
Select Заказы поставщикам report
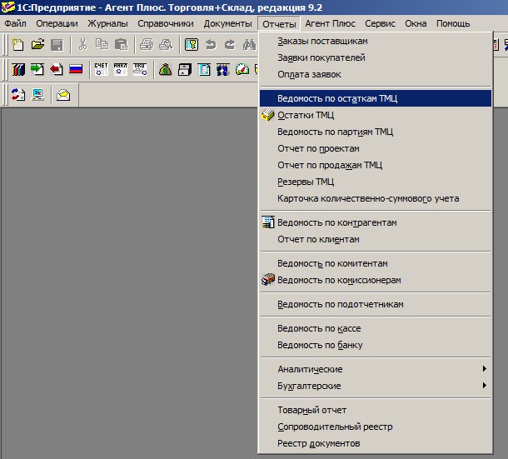[376, 41]
